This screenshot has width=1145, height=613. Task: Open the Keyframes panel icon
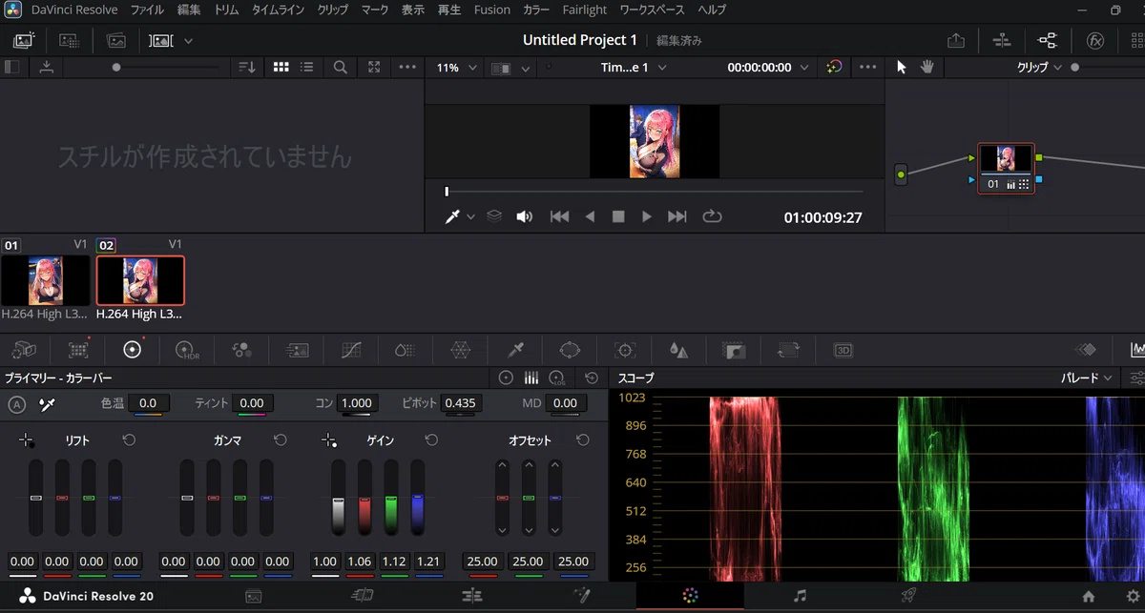pos(1085,350)
